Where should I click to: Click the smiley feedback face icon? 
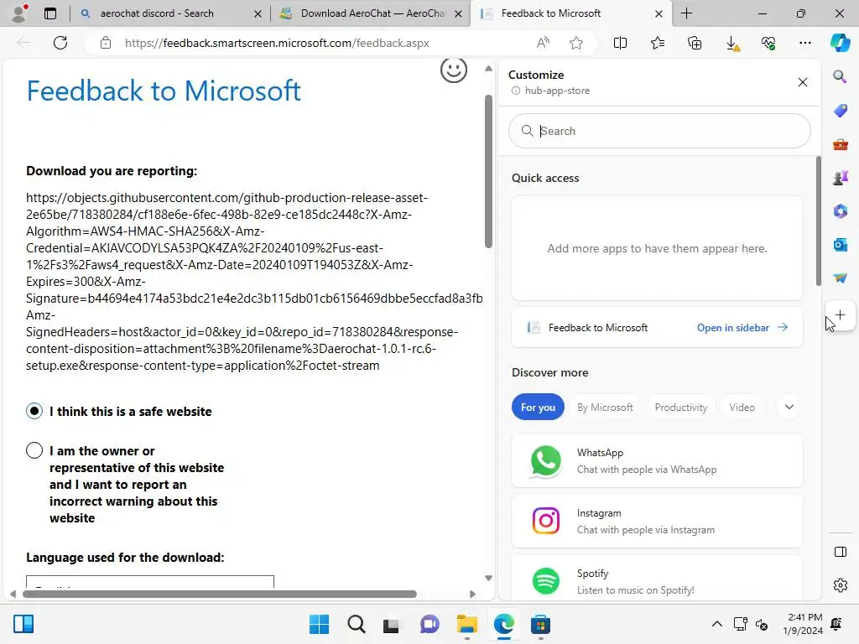click(454, 70)
